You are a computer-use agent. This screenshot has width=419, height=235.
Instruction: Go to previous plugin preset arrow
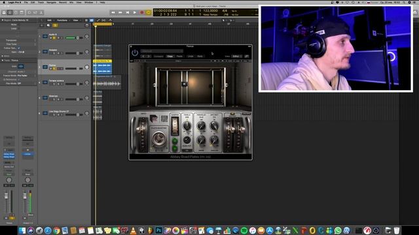click(x=143, y=57)
